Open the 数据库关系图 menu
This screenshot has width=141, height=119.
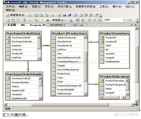(x=86, y=6)
